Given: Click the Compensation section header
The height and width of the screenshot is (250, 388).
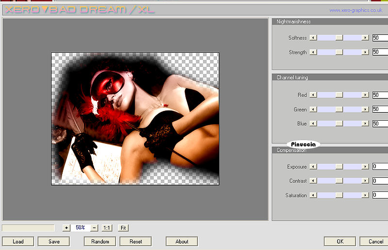Looking at the screenshot, I should coord(330,150).
